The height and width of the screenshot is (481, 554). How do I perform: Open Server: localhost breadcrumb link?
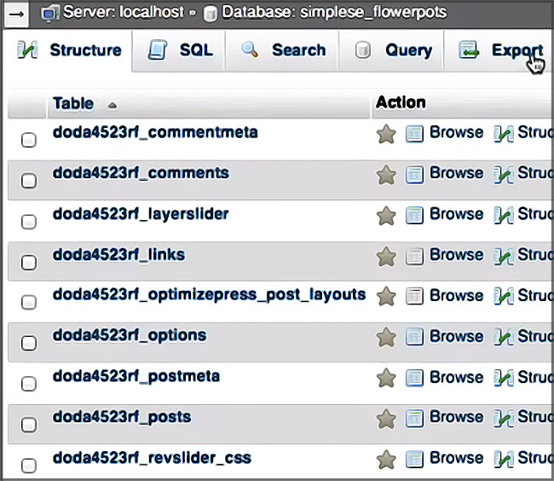pos(124,12)
